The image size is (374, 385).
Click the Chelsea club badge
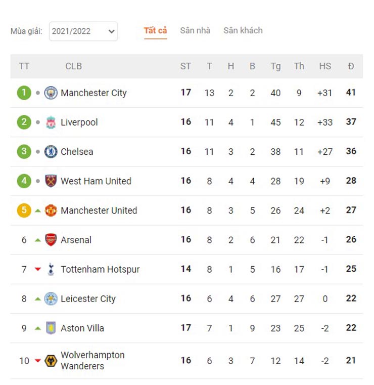click(x=51, y=151)
